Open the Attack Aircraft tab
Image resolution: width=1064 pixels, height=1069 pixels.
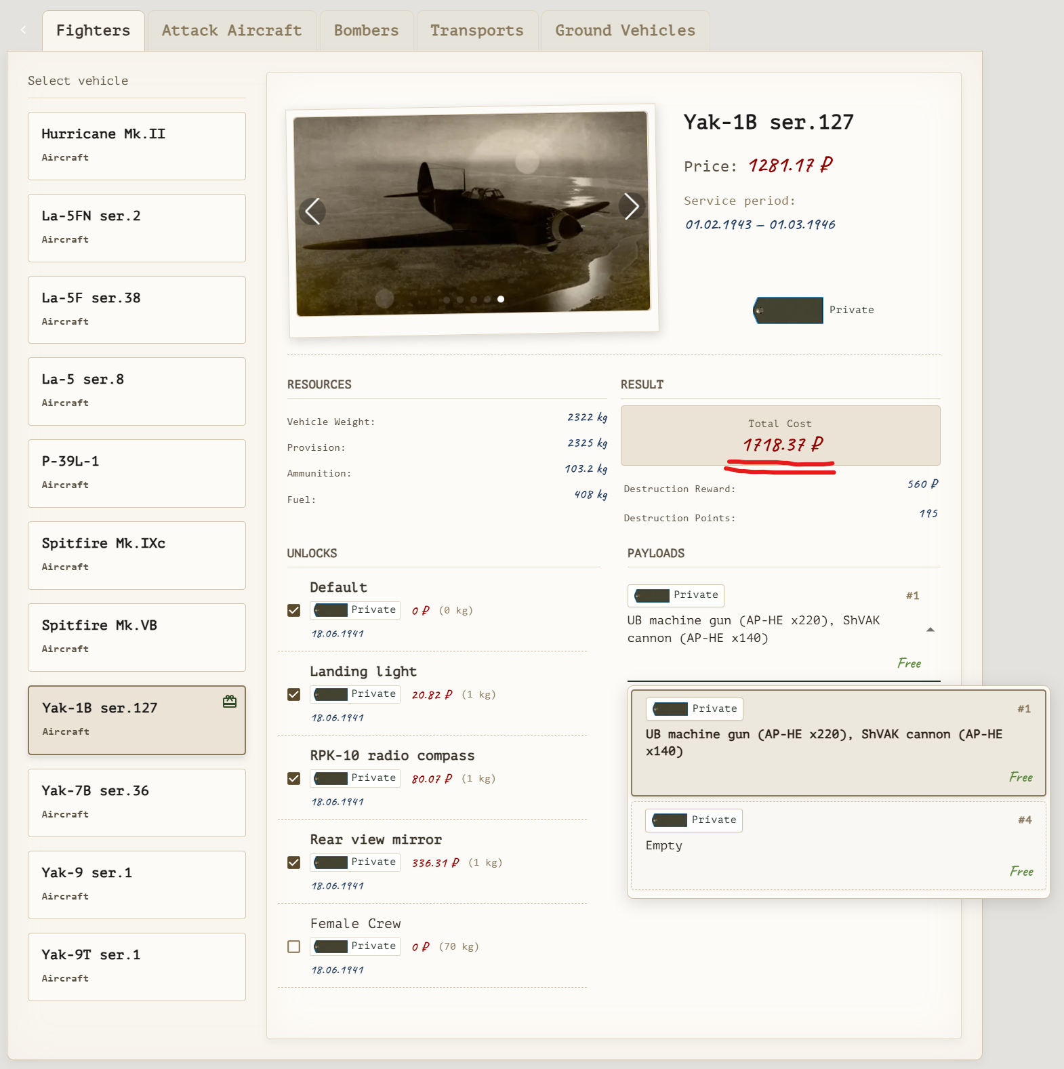(x=232, y=31)
